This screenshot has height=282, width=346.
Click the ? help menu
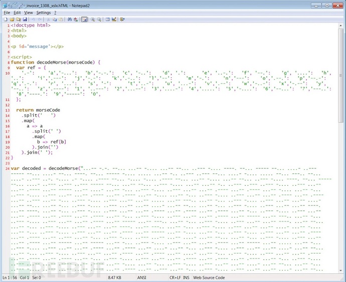[x=55, y=12]
